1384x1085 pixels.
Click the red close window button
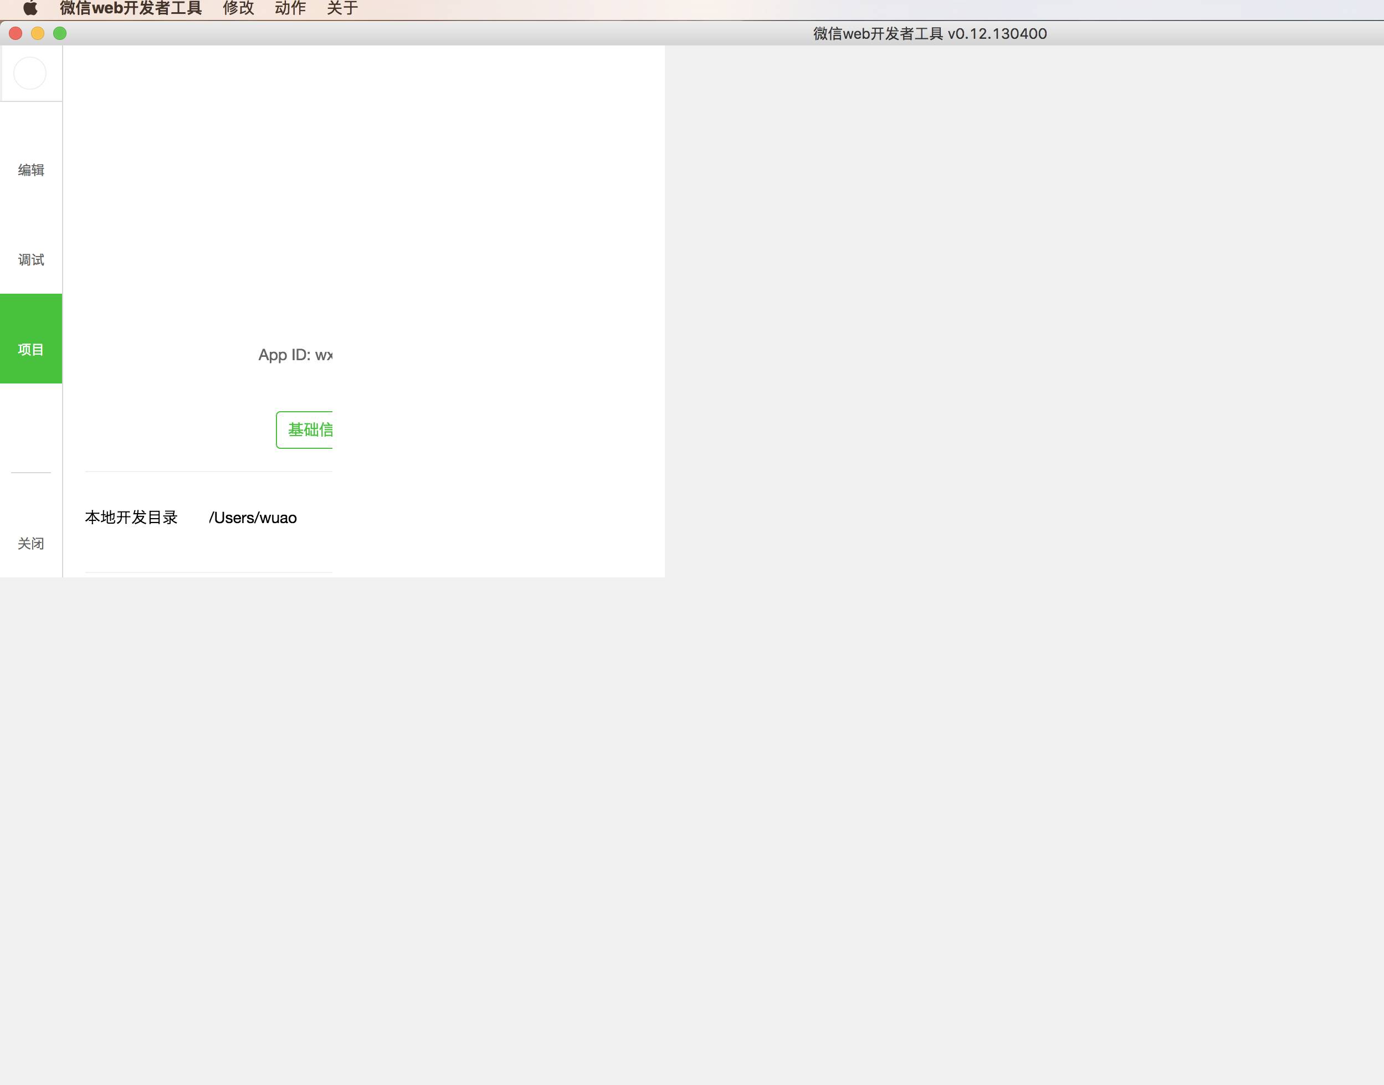coord(16,34)
